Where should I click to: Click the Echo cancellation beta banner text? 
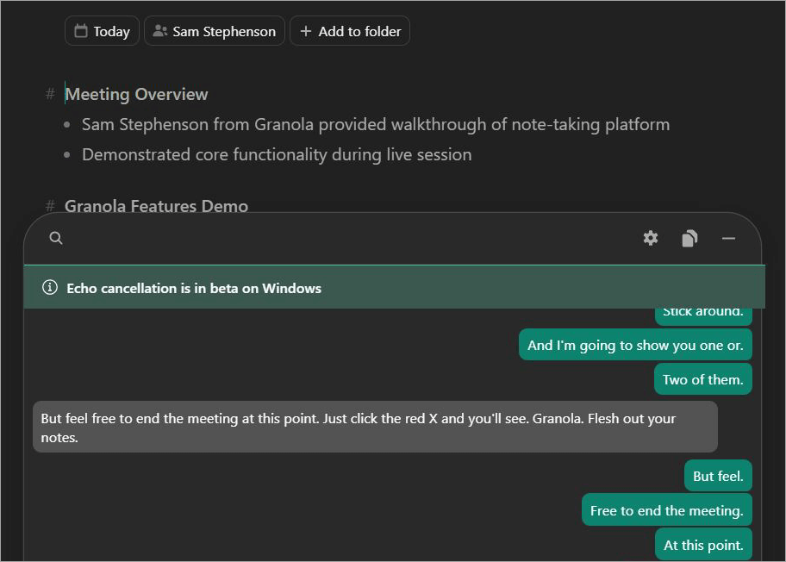click(x=194, y=288)
